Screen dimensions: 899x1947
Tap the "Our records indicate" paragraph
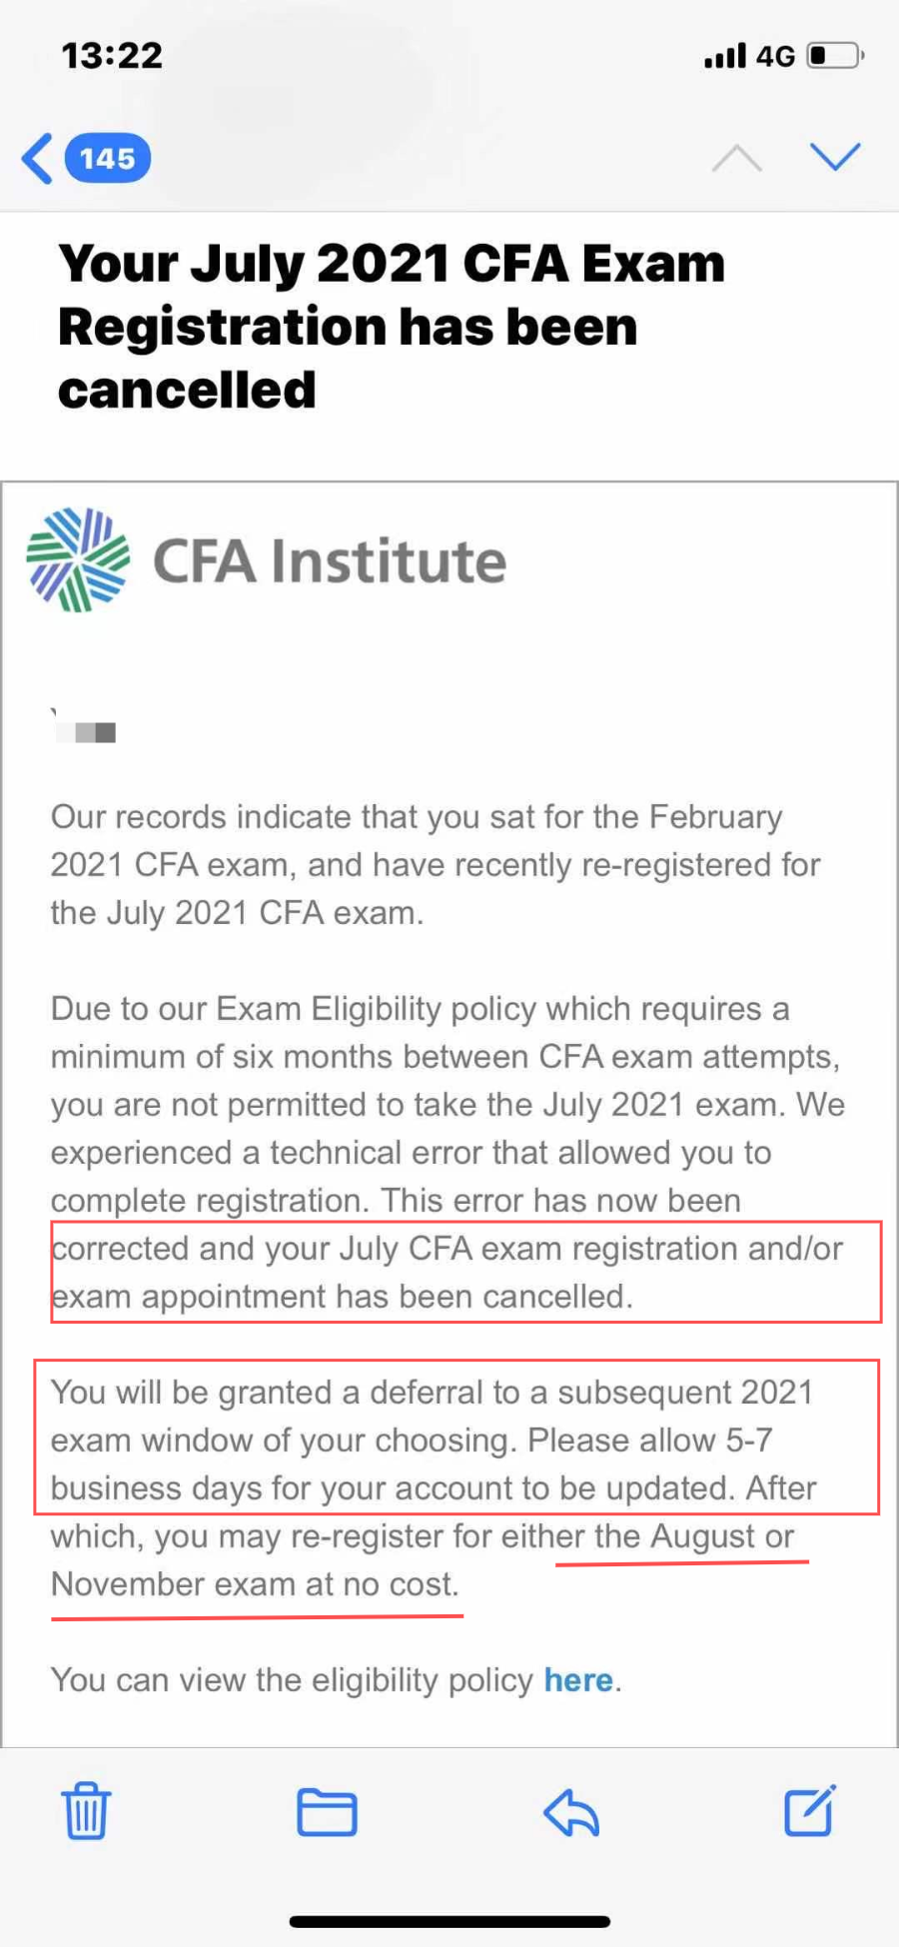pos(435,865)
